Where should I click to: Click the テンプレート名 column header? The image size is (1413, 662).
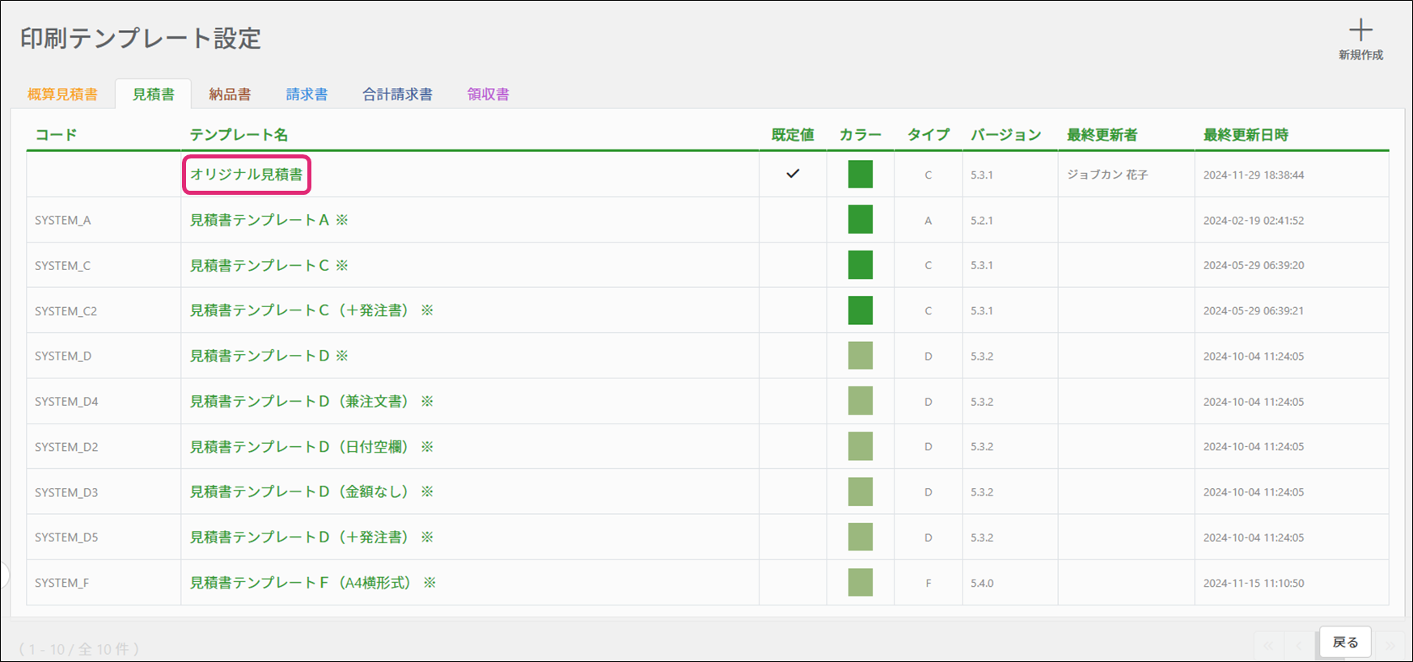pyautogui.click(x=239, y=135)
